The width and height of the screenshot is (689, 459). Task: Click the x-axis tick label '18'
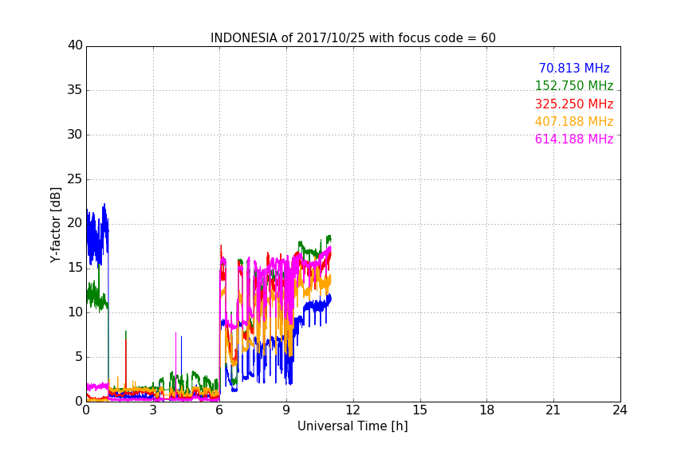[x=486, y=410]
